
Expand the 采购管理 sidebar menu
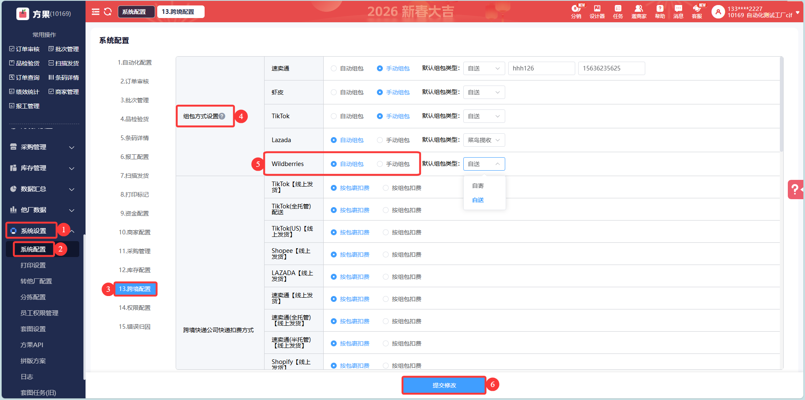click(x=42, y=147)
